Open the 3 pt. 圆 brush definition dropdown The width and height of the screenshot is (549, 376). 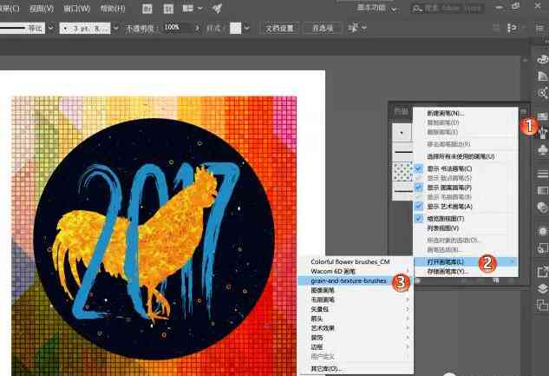(x=116, y=28)
